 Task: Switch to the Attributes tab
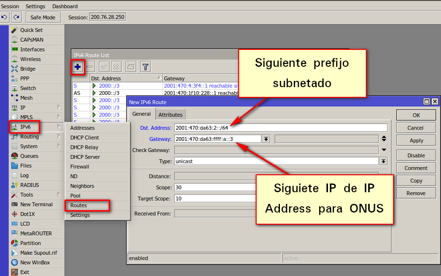(x=170, y=115)
